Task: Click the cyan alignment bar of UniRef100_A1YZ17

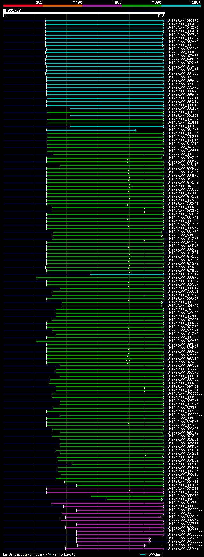Action: coord(127,274)
